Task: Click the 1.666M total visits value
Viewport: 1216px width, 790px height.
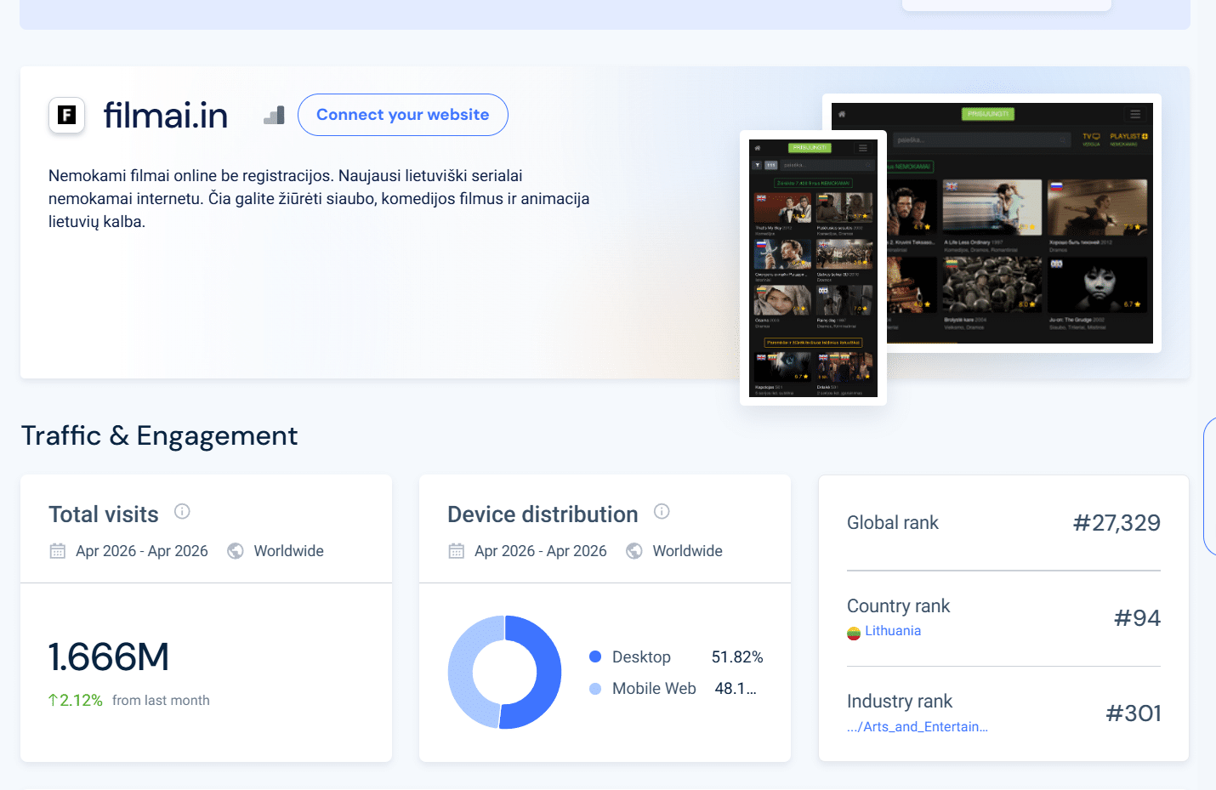Action: [109, 656]
